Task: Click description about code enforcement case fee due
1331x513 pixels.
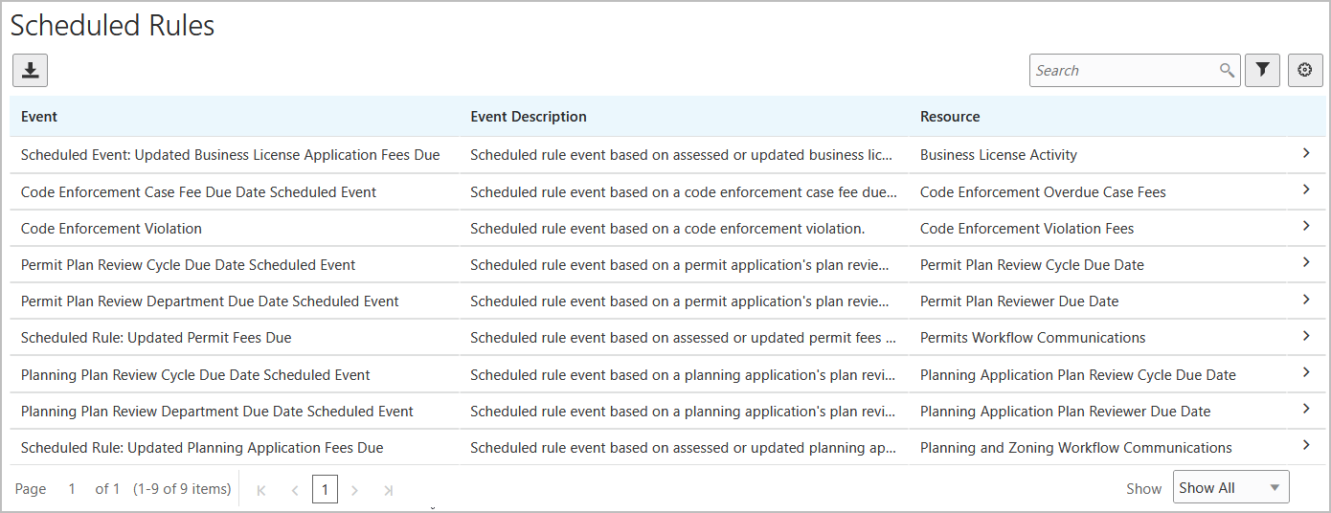Action: pyautogui.click(x=684, y=192)
